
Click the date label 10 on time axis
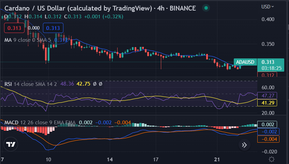click(x=48, y=159)
